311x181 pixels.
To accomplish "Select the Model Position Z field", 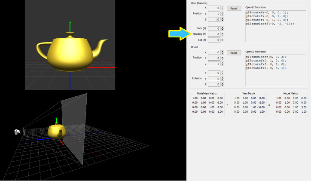I will tap(214, 64).
